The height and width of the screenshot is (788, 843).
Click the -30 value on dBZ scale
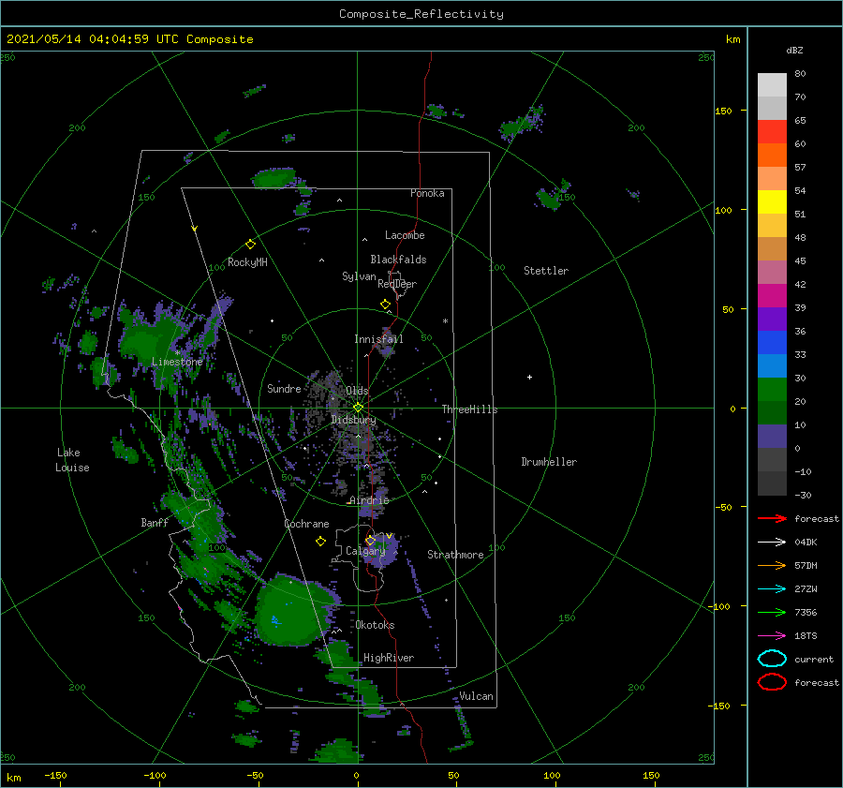(x=803, y=495)
